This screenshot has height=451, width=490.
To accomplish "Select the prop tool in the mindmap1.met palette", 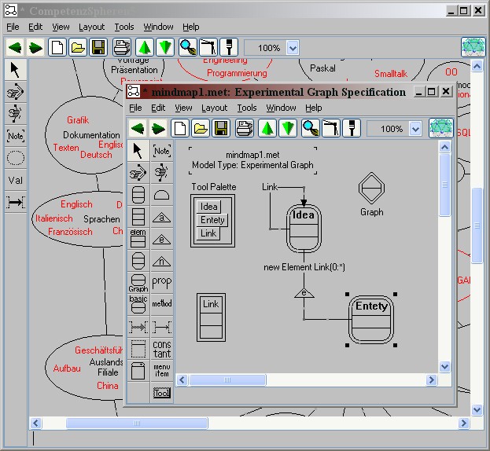I will click(162, 282).
